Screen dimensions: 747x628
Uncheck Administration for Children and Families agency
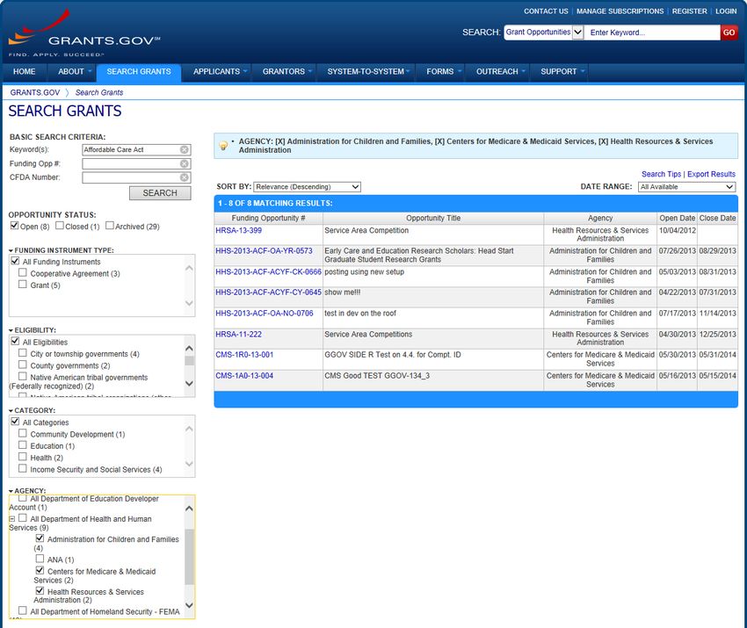40,538
